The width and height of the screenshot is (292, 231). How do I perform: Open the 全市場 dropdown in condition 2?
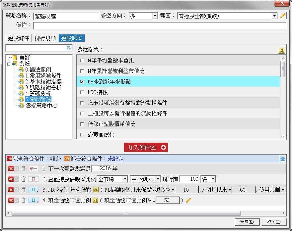click(125, 179)
